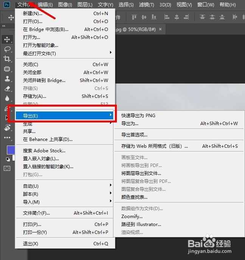Choose 路径到 Illustrator...
The image size is (245, 260).
[179, 224]
